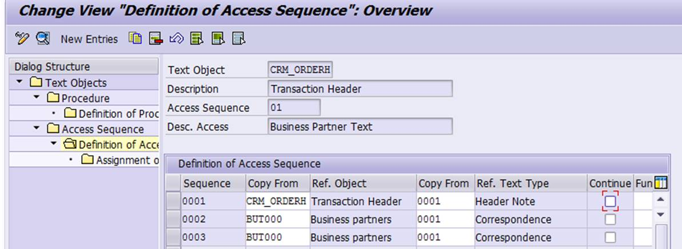Select Definition of Acce tree label
The height and width of the screenshot is (249, 682).
tap(118, 144)
